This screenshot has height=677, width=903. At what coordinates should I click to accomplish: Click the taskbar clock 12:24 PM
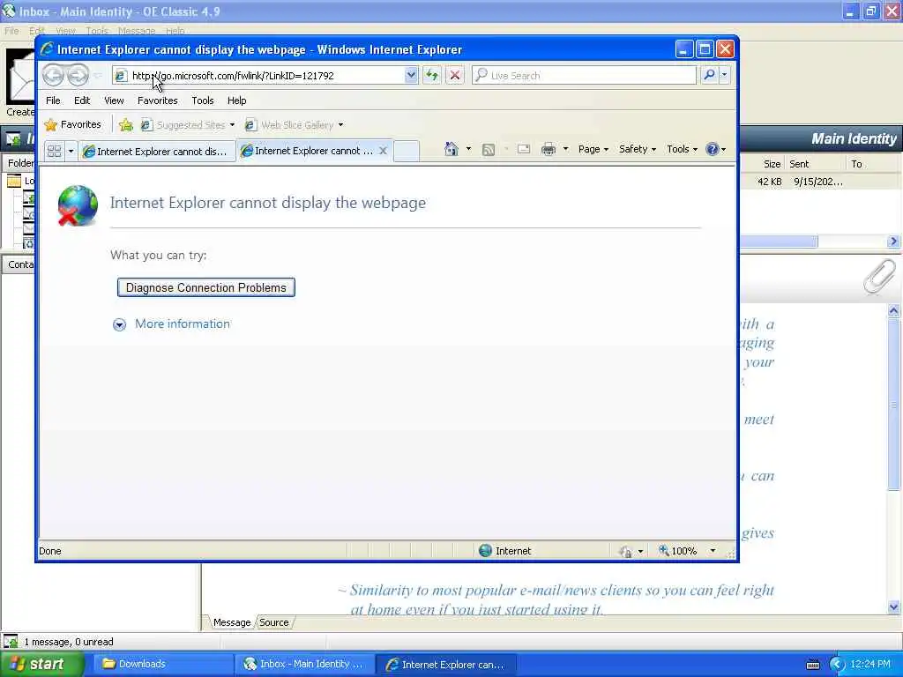[870, 664]
